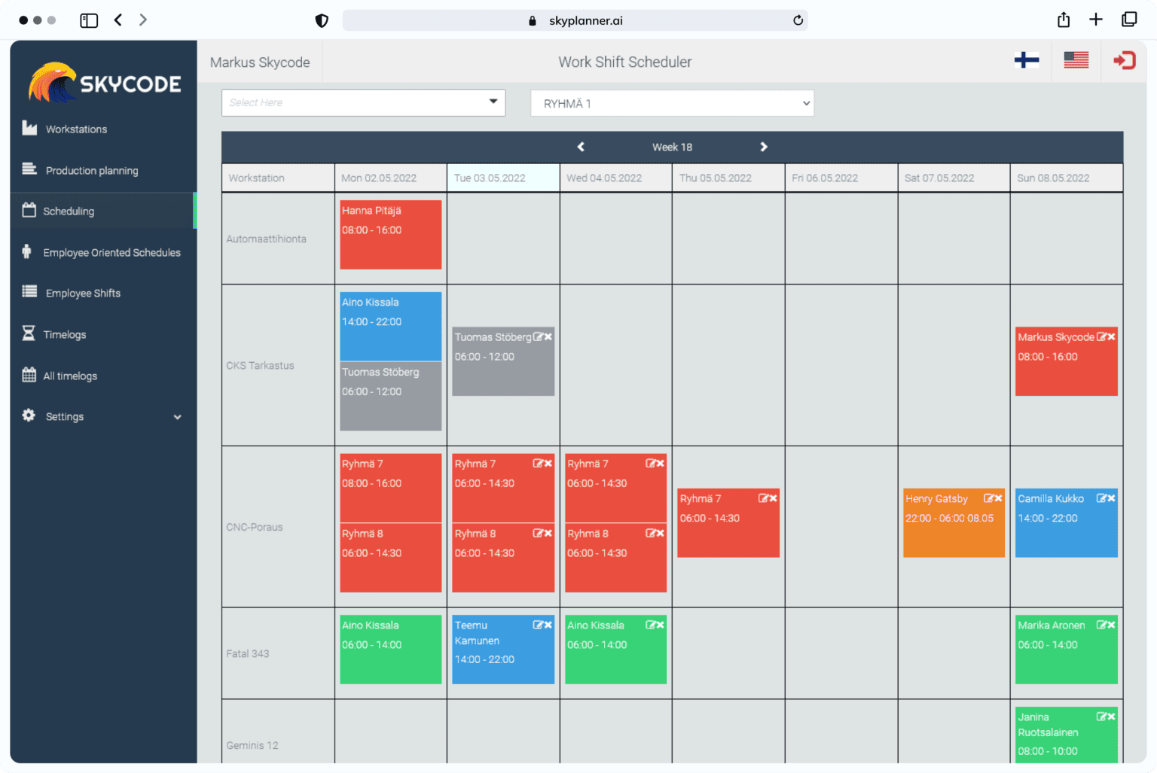Open All timelogs via the calendar icon

28,376
